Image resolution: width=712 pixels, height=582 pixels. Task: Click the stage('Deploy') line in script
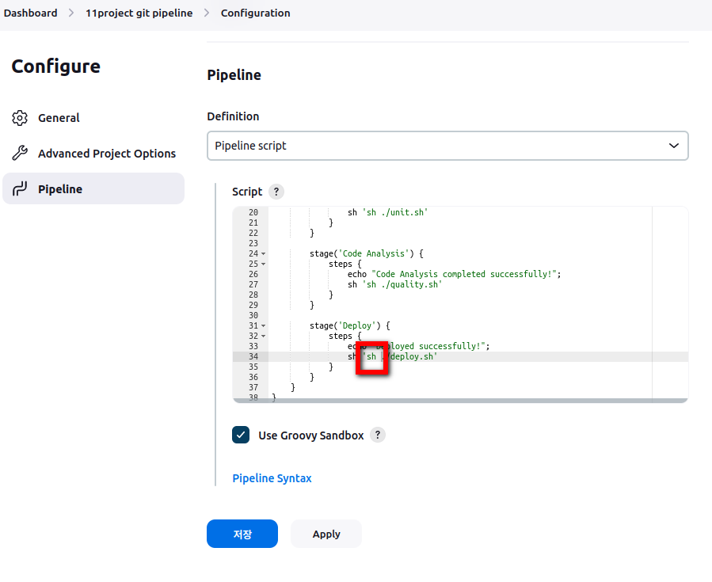point(349,326)
